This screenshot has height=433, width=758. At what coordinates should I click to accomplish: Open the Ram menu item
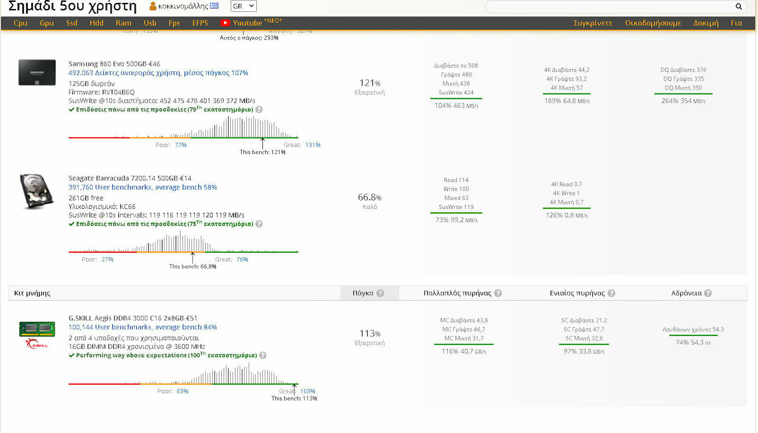click(x=124, y=23)
